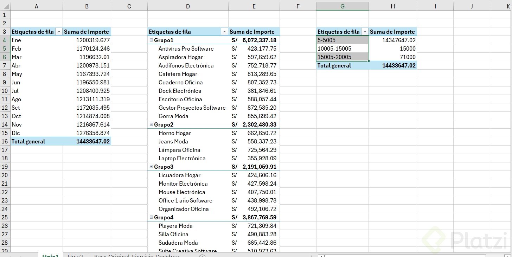Image resolution: width=512 pixels, height=257 pixels.
Task: Select column E by its header
Action: [x=254, y=6]
